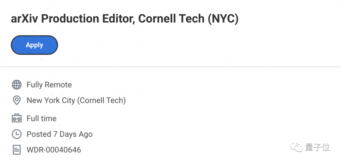Viewport: 341px width, 162px height.
Task: Click the word arXiv in the heading
Action: pos(25,19)
